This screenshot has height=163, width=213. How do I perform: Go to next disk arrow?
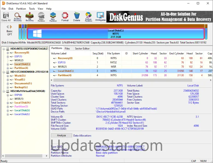click(11, 27)
